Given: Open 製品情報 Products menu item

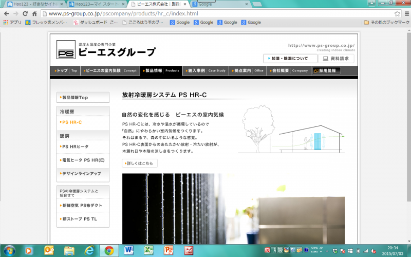Looking at the screenshot, I should 161,70.
